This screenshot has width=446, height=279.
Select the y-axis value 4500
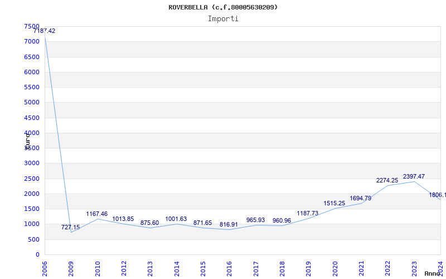tap(32, 118)
